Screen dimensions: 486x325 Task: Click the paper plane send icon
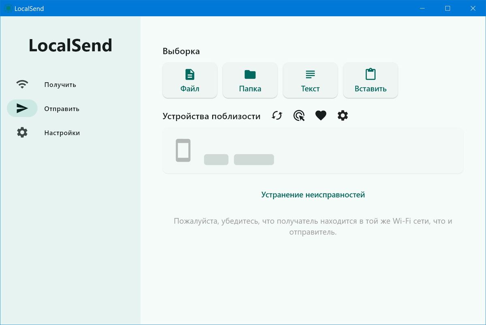pyautogui.click(x=22, y=108)
